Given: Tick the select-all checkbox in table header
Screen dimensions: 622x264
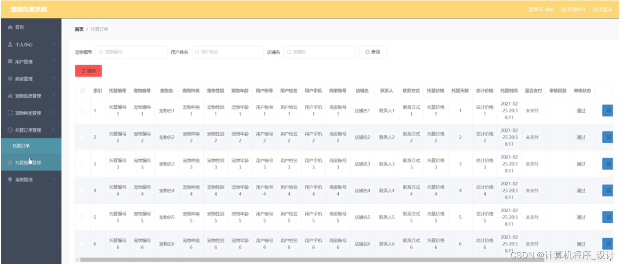Looking at the screenshot, I should tap(82, 91).
